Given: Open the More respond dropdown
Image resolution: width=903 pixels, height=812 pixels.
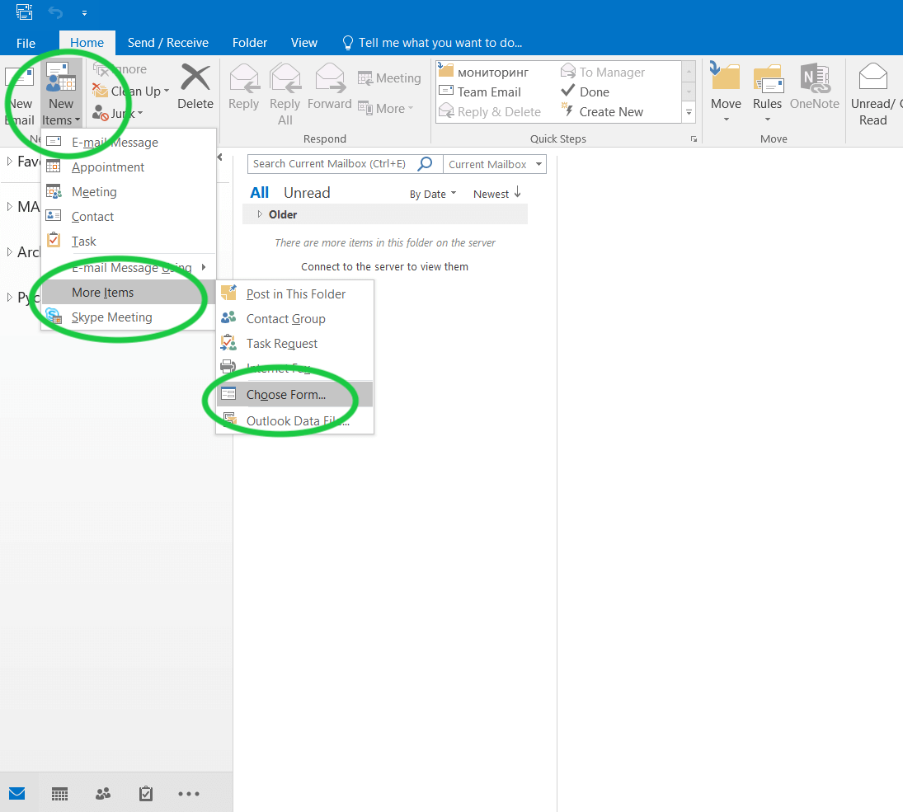Looking at the screenshot, I should [x=386, y=108].
